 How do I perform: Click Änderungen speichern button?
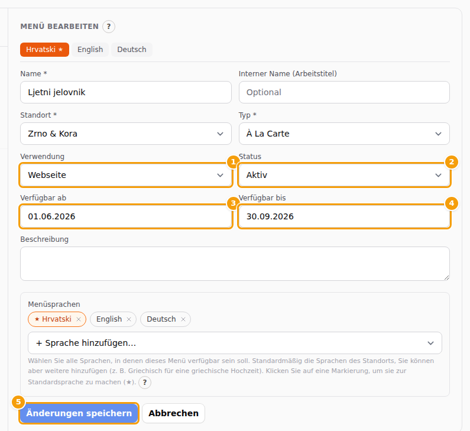click(79, 413)
